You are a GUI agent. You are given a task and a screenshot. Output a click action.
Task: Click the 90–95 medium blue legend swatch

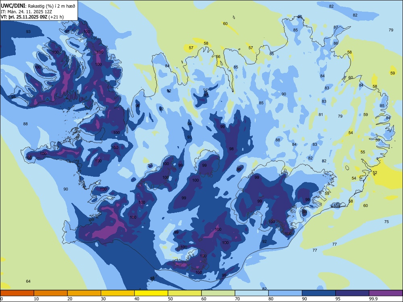tap(319, 293)
